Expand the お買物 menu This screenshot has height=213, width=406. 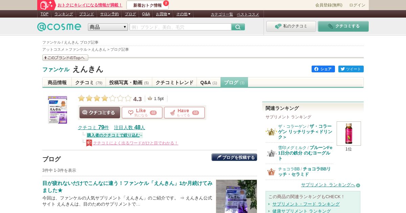click(163, 14)
